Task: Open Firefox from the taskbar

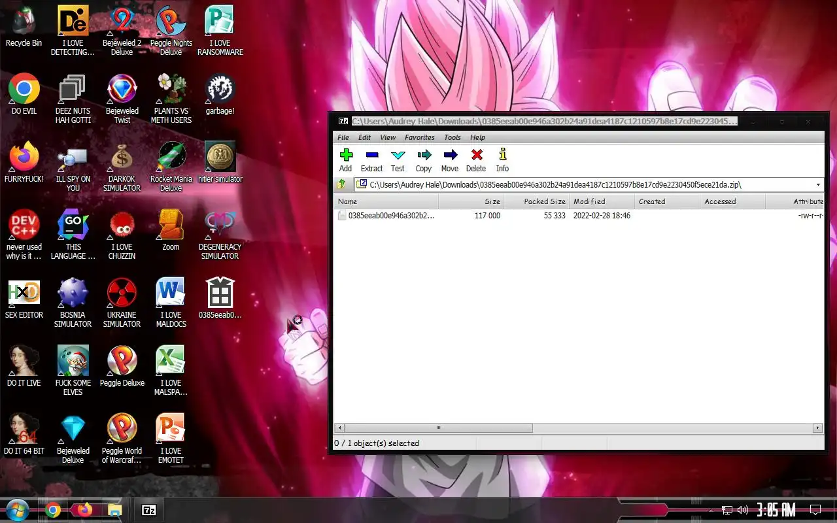Action: point(84,510)
